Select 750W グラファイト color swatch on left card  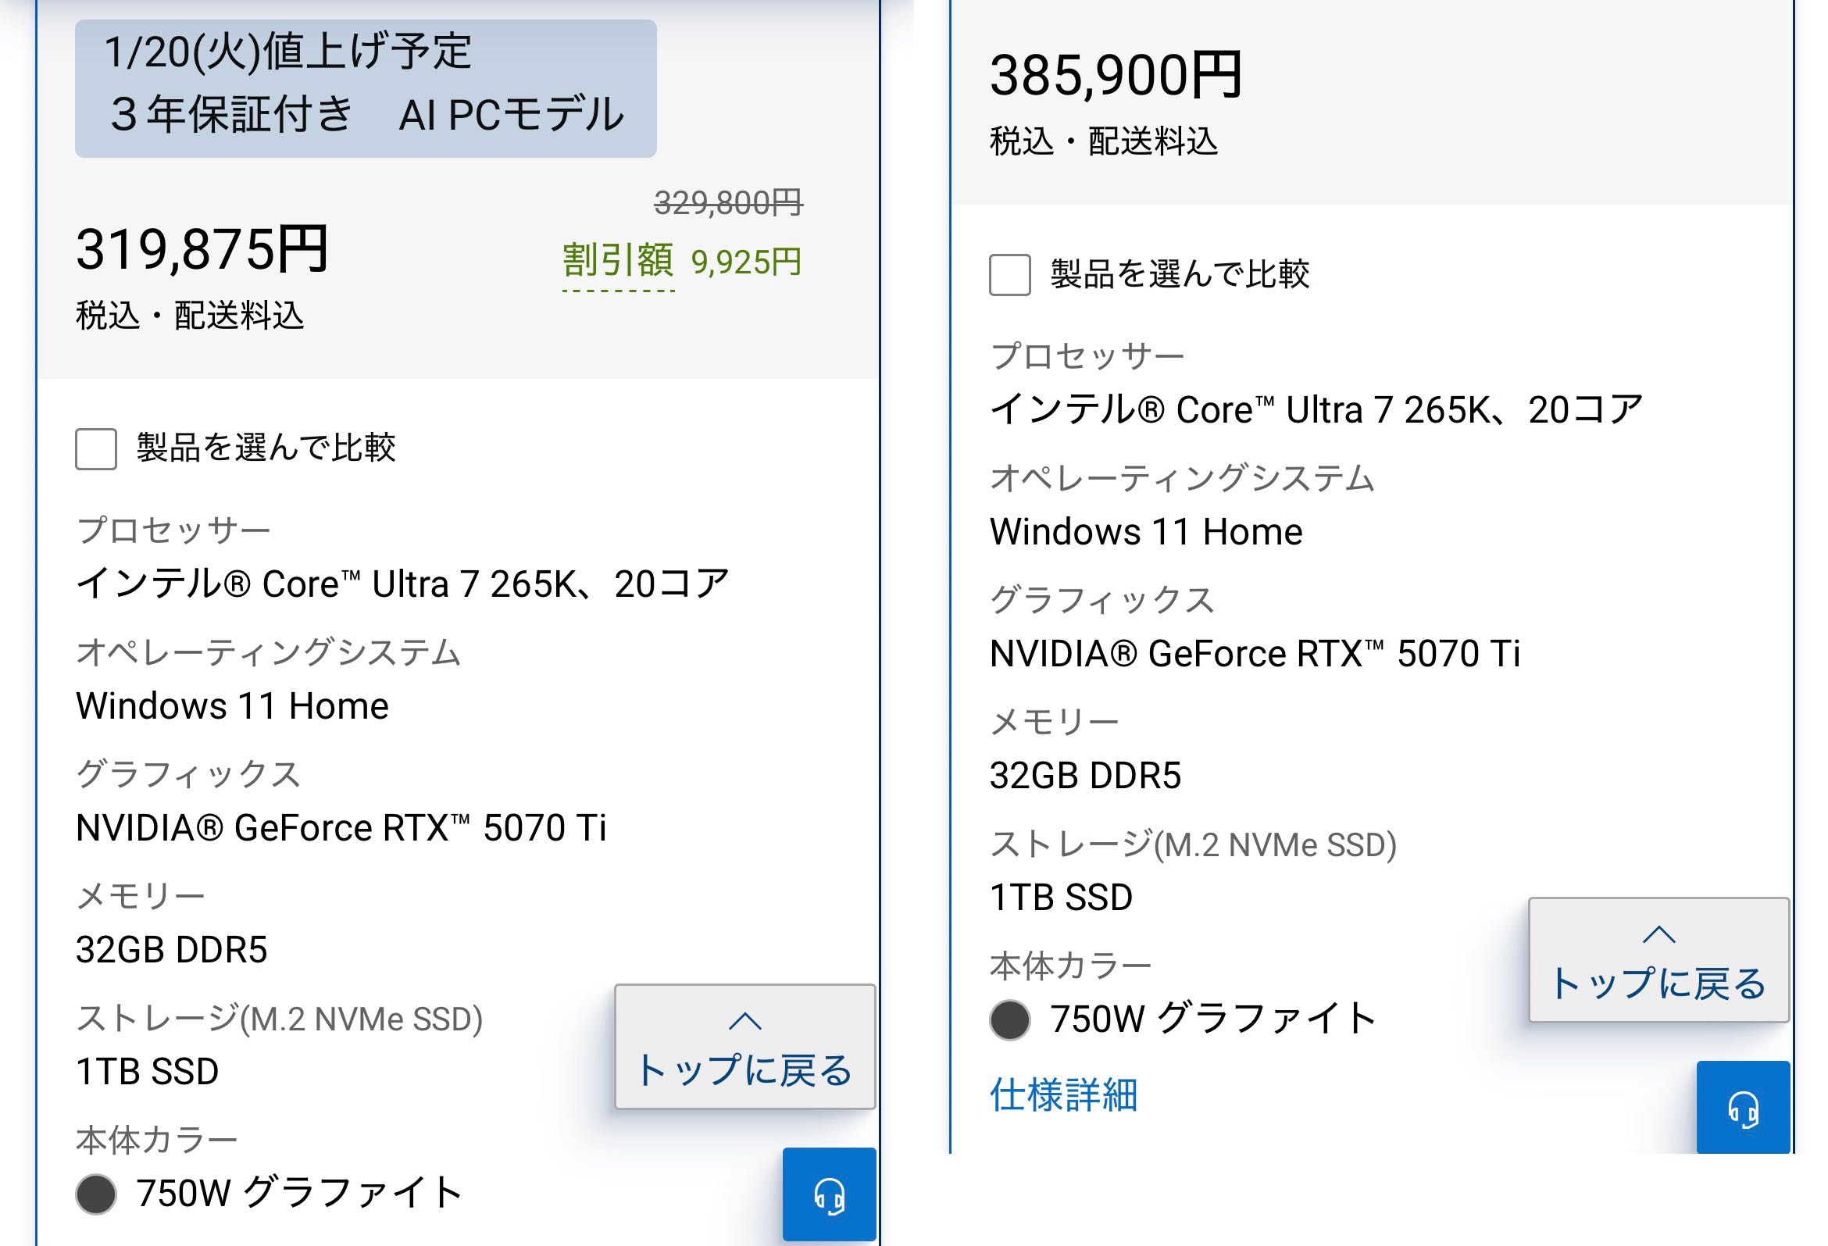click(x=96, y=1194)
